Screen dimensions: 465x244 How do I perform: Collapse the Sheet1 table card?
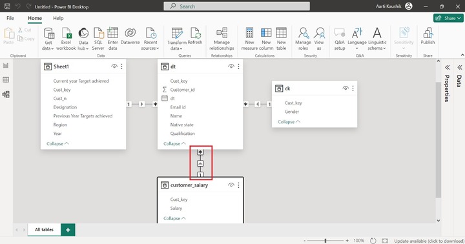[x=57, y=143]
